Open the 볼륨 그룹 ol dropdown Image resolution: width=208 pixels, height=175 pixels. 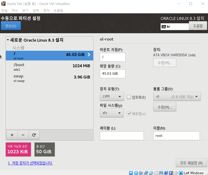177,97
